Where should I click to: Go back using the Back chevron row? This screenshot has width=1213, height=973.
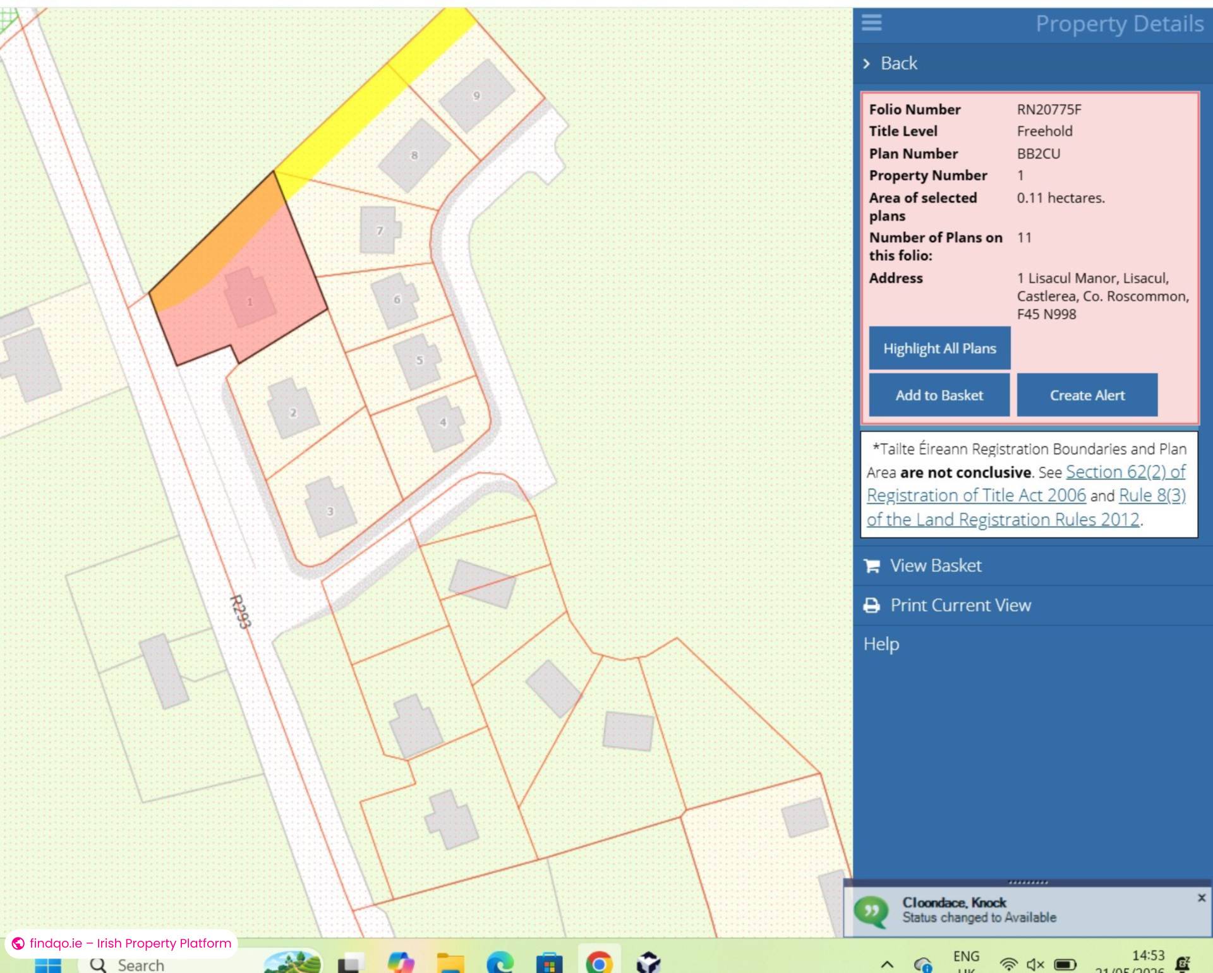[x=1032, y=63]
